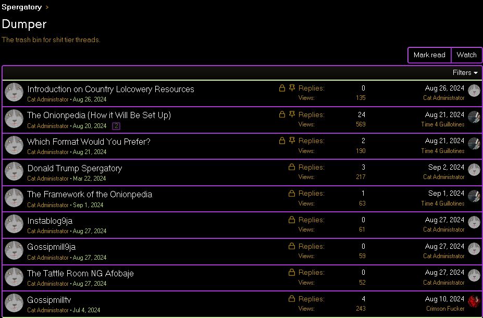
Task: Click Time 4 Guillotines avatar on Onionpedia row
Action: [x=474, y=117]
